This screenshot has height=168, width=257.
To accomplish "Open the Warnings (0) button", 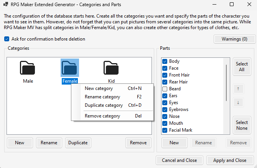I will point(234,39).
